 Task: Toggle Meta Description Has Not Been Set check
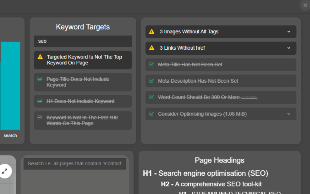point(152,81)
